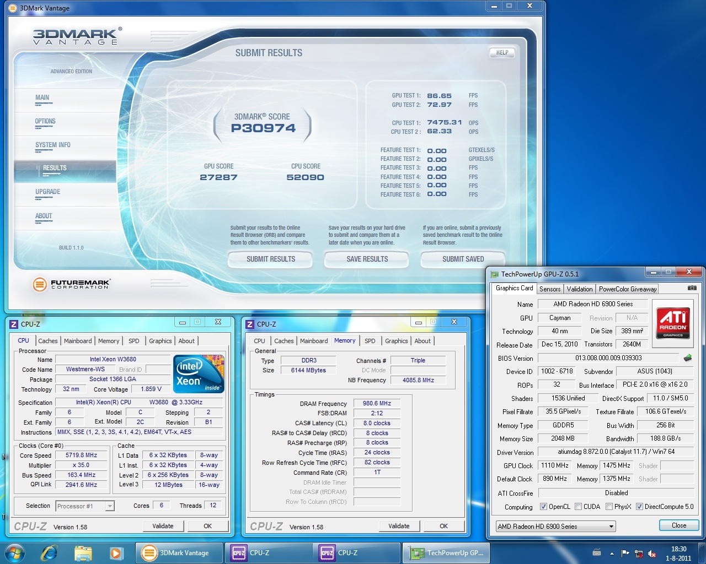The width and height of the screenshot is (706, 564).
Task: Open the AMD Radeon HD 6900 dropdown
Action: coord(555,527)
